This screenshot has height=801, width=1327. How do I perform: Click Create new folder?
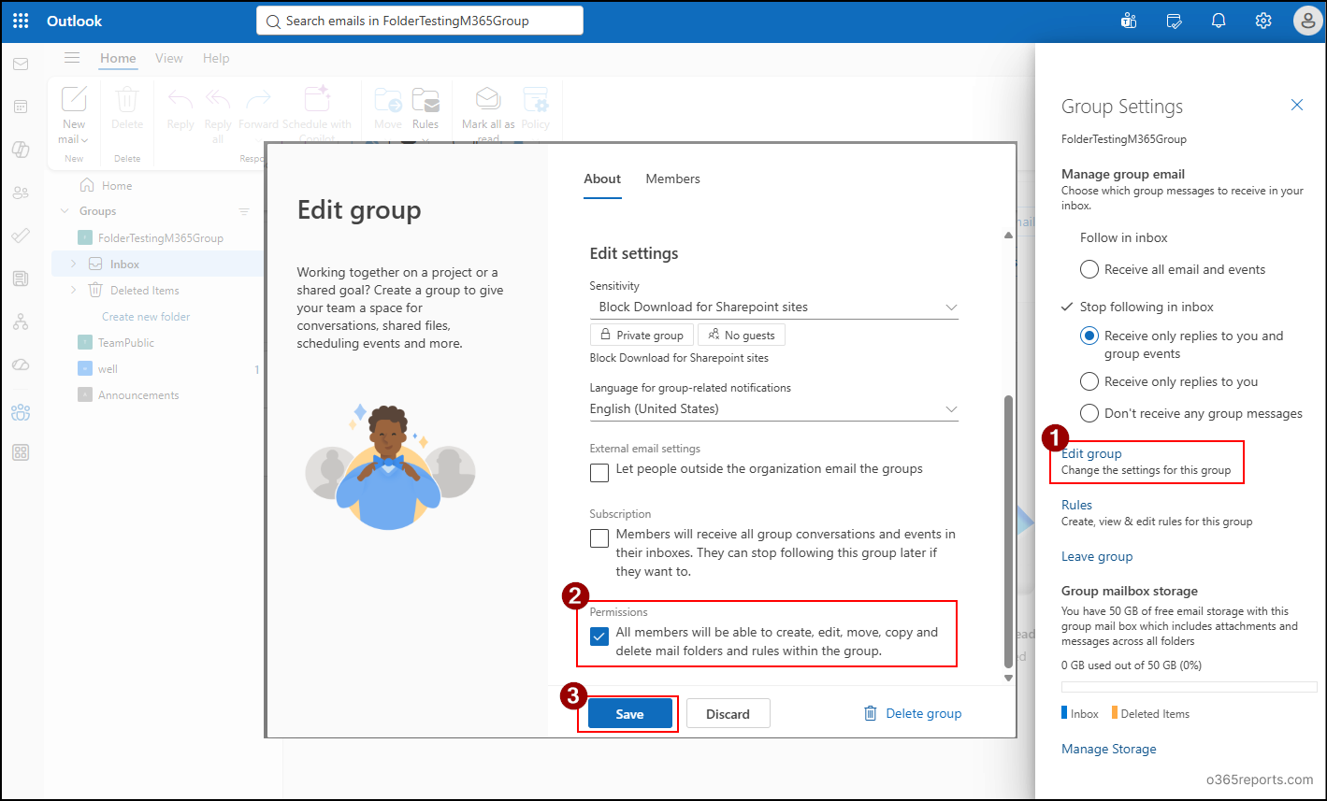(x=146, y=317)
